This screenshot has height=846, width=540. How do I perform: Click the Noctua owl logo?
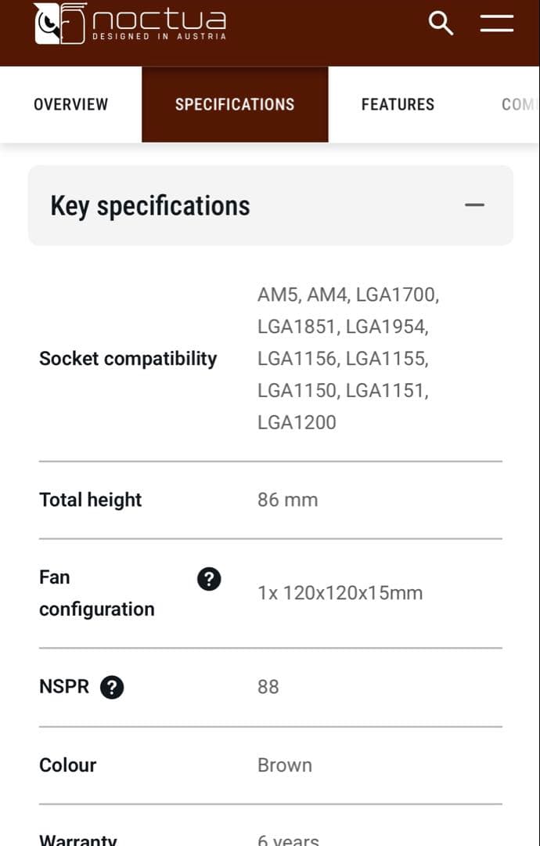point(59,23)
